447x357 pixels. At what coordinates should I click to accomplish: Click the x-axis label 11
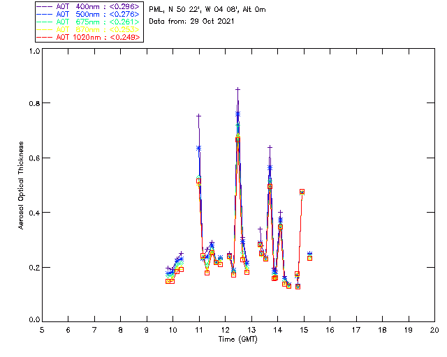click(x=199, y=330)
